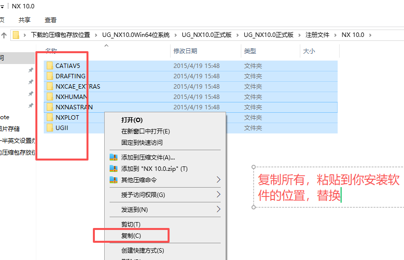Expand the chevron after NX 10.0 in the path
Image resolution: width=404 pixels, height=260 pixels.
[x=370, y=35]
